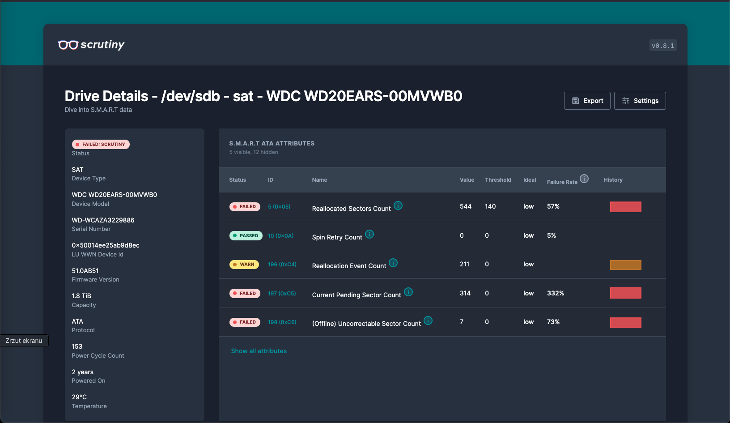The width and height of the screenshot is (730, 423).
Task: Open info icon beside Reallocation Event Count
Action: pyautogui.click(x=393, y=263)
